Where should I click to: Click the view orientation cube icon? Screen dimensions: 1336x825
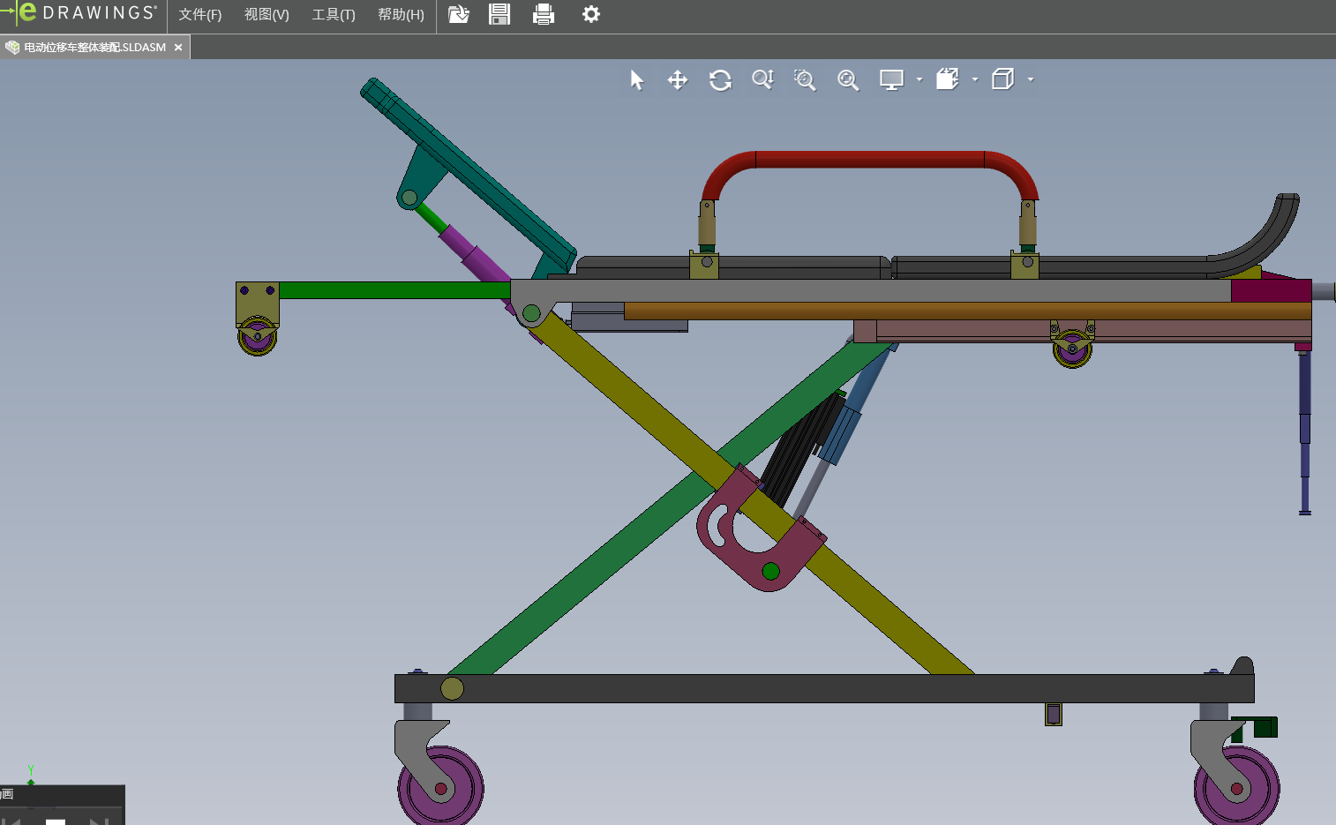(947, 80)
